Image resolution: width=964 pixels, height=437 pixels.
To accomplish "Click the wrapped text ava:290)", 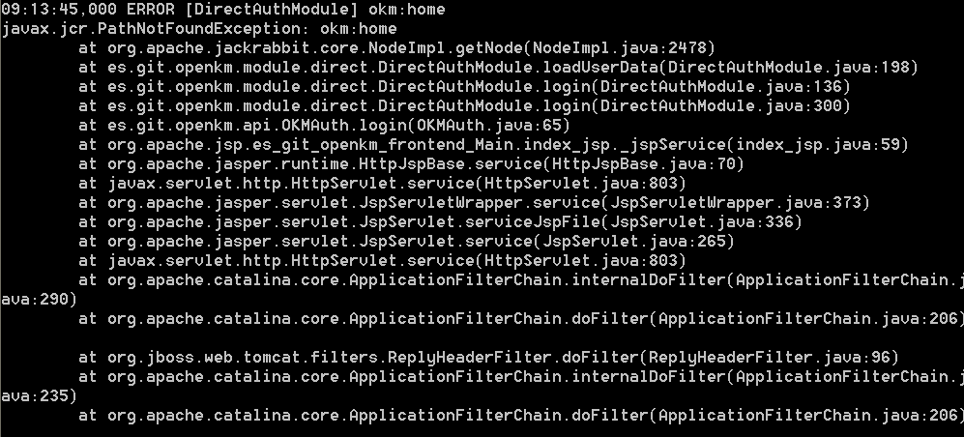I will [39, 300].
